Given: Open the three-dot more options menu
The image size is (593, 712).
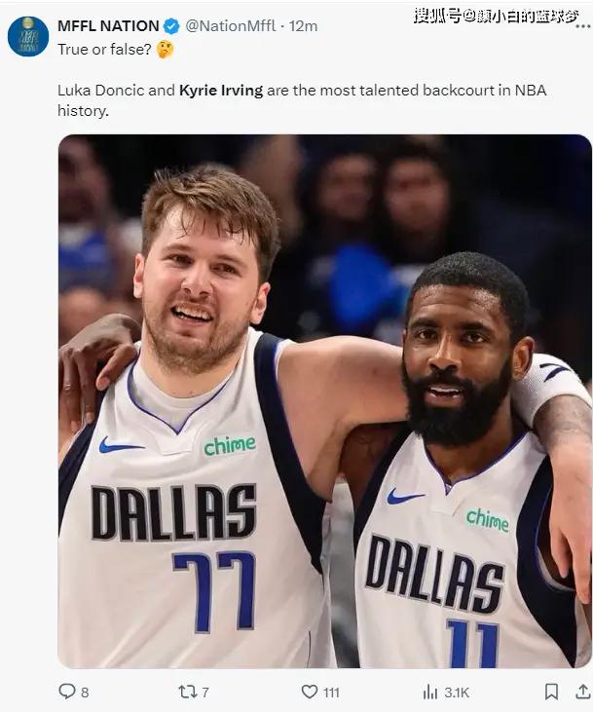Looking at the screenshot, I should (582, 27).
